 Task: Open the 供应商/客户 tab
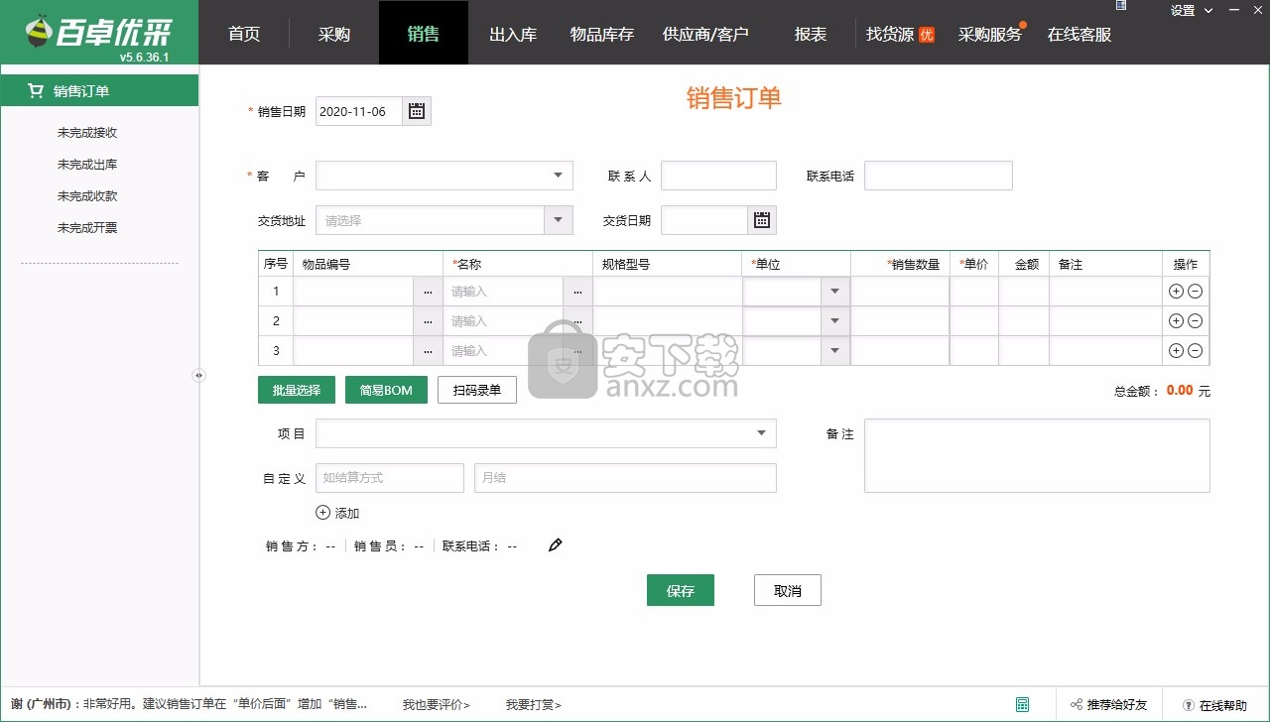pyautogui.click(x=705, y=34)
